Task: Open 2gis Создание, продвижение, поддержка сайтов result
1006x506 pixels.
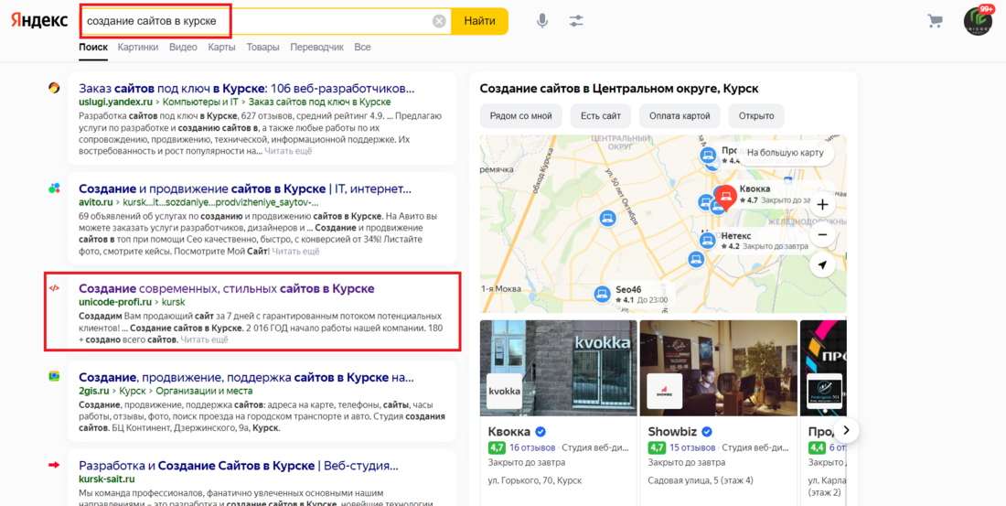Action: [246, 377]
